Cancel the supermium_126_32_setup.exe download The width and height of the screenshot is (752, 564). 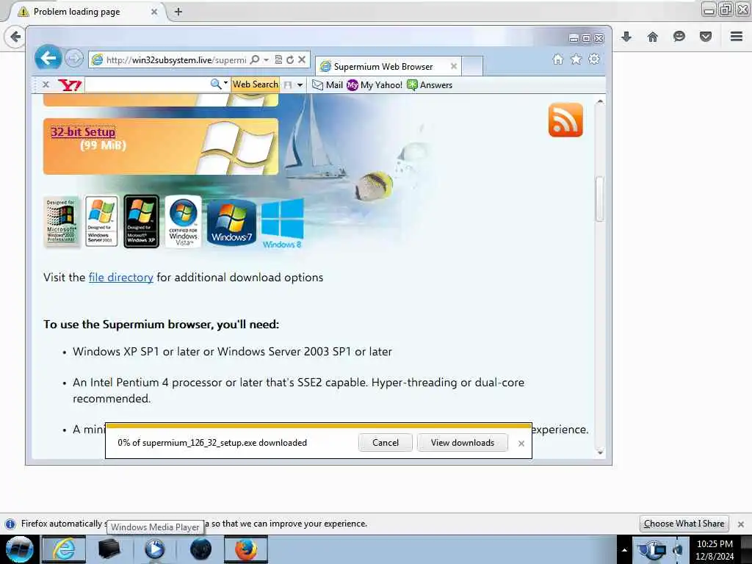tap(385, 443)
